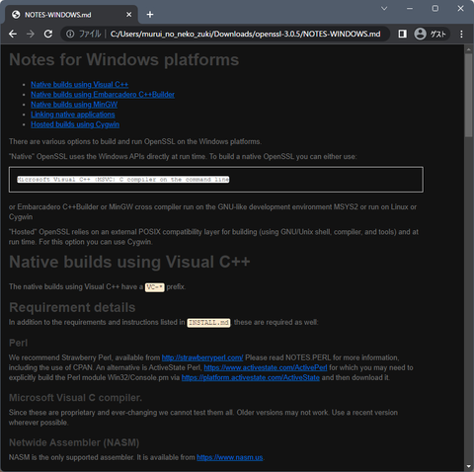Maximize the browser window

pos(435,9)
